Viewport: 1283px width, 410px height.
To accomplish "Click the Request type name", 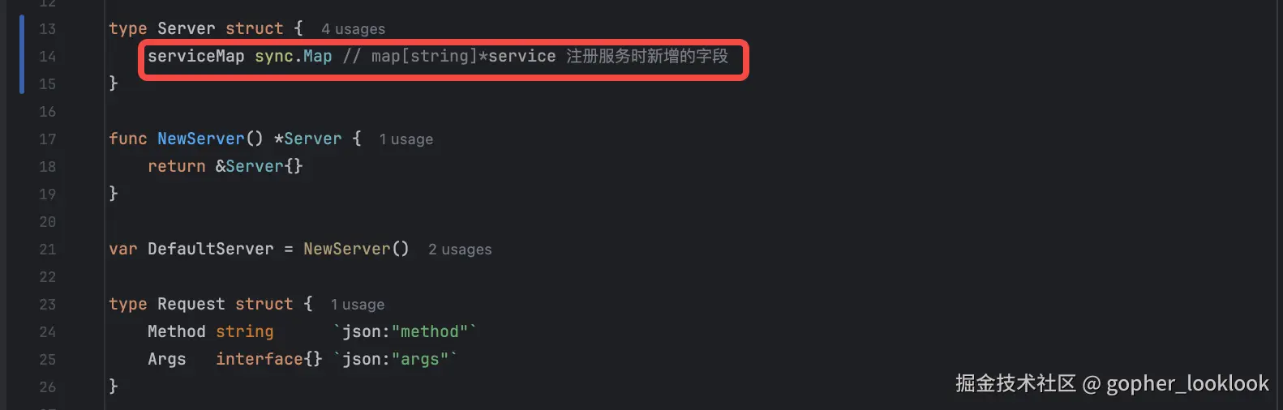I will (x=191, y=304).
